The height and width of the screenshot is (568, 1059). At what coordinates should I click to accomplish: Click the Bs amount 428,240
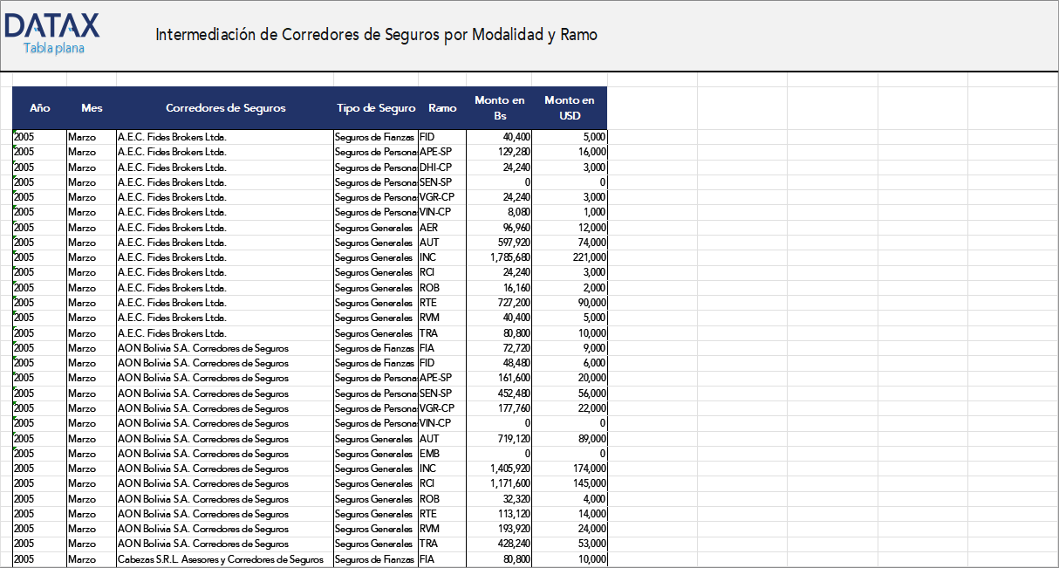tap(499, 544)
